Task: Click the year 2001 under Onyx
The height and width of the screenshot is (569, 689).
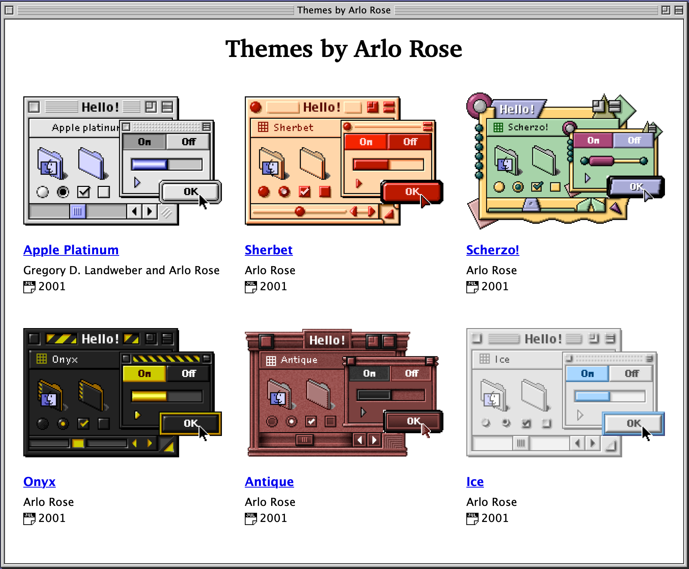Action: tap(52, 518)
